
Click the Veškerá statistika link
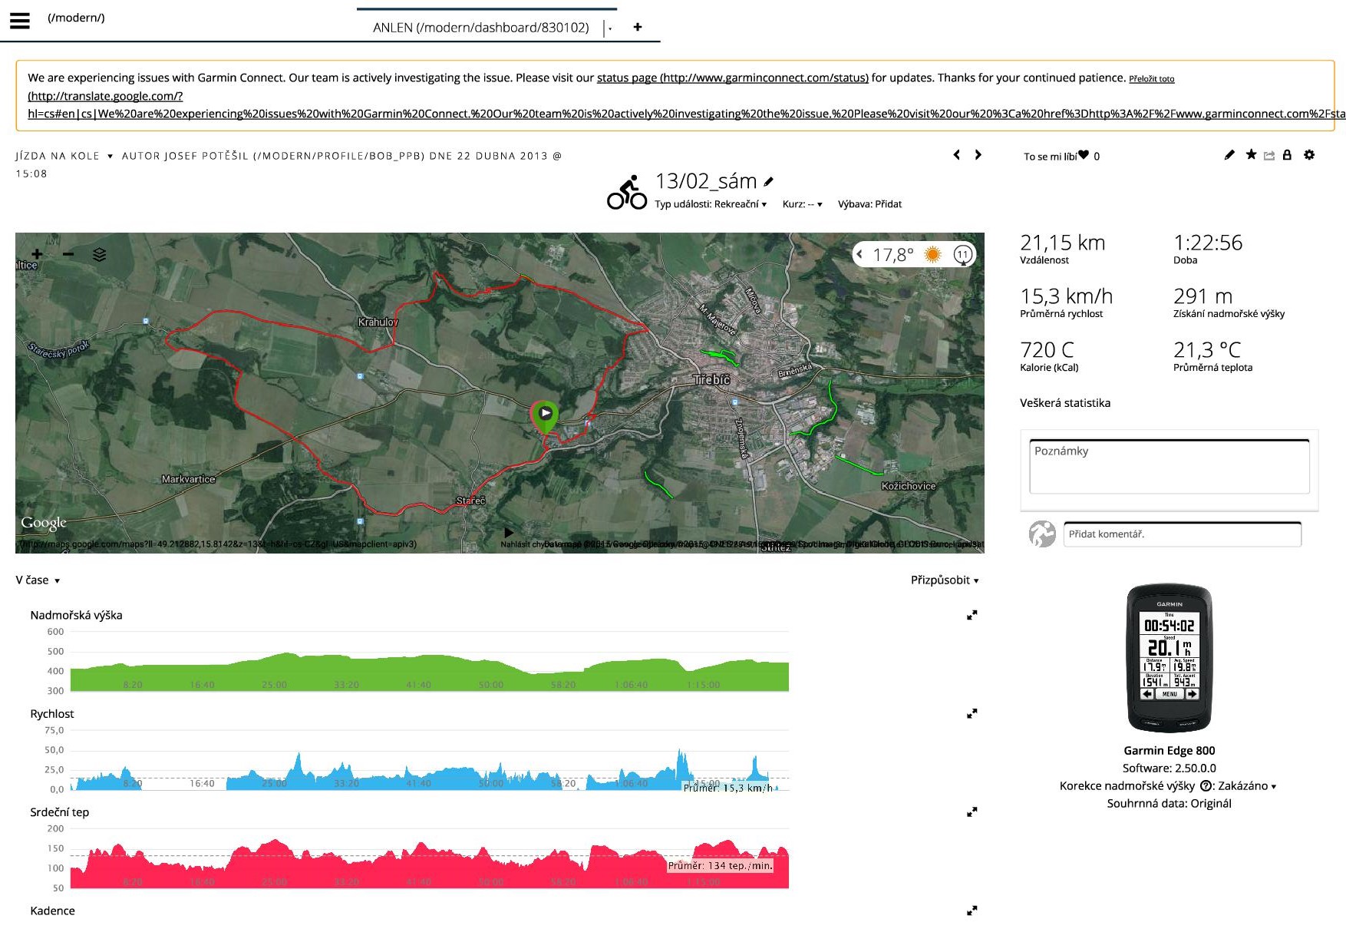pos(1064,403)
